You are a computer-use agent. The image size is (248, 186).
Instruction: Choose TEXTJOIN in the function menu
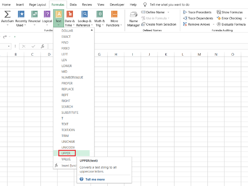click(68, 130)
